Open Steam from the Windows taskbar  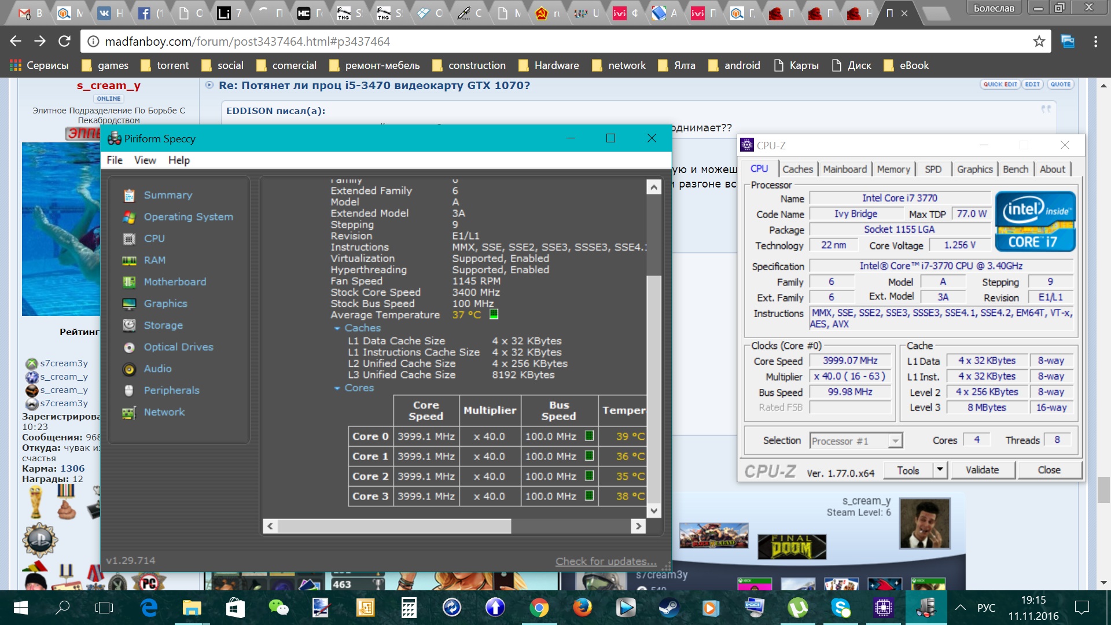click(x=669, y=608)
